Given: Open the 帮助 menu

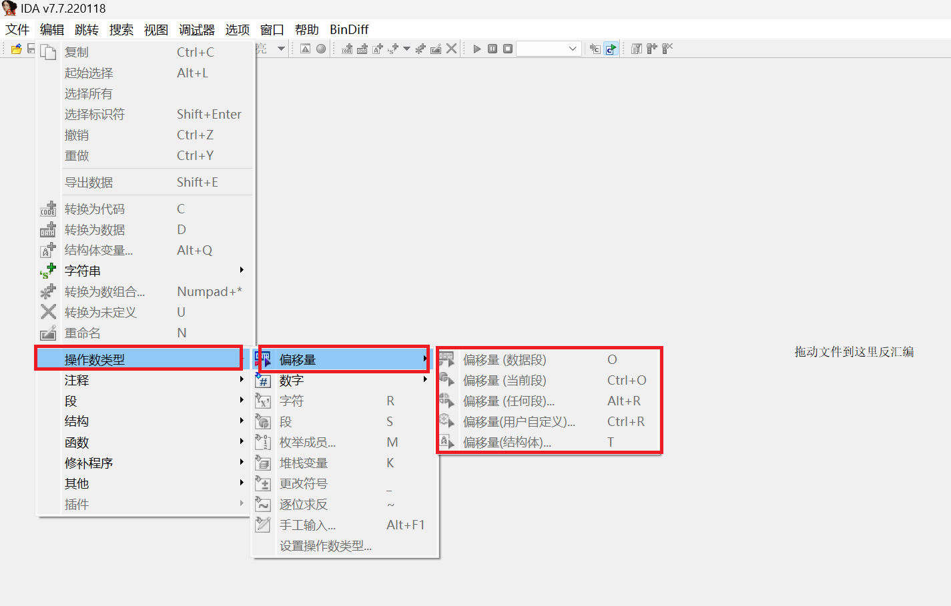Looking at the screenshot, I should [x=307, y=29].
